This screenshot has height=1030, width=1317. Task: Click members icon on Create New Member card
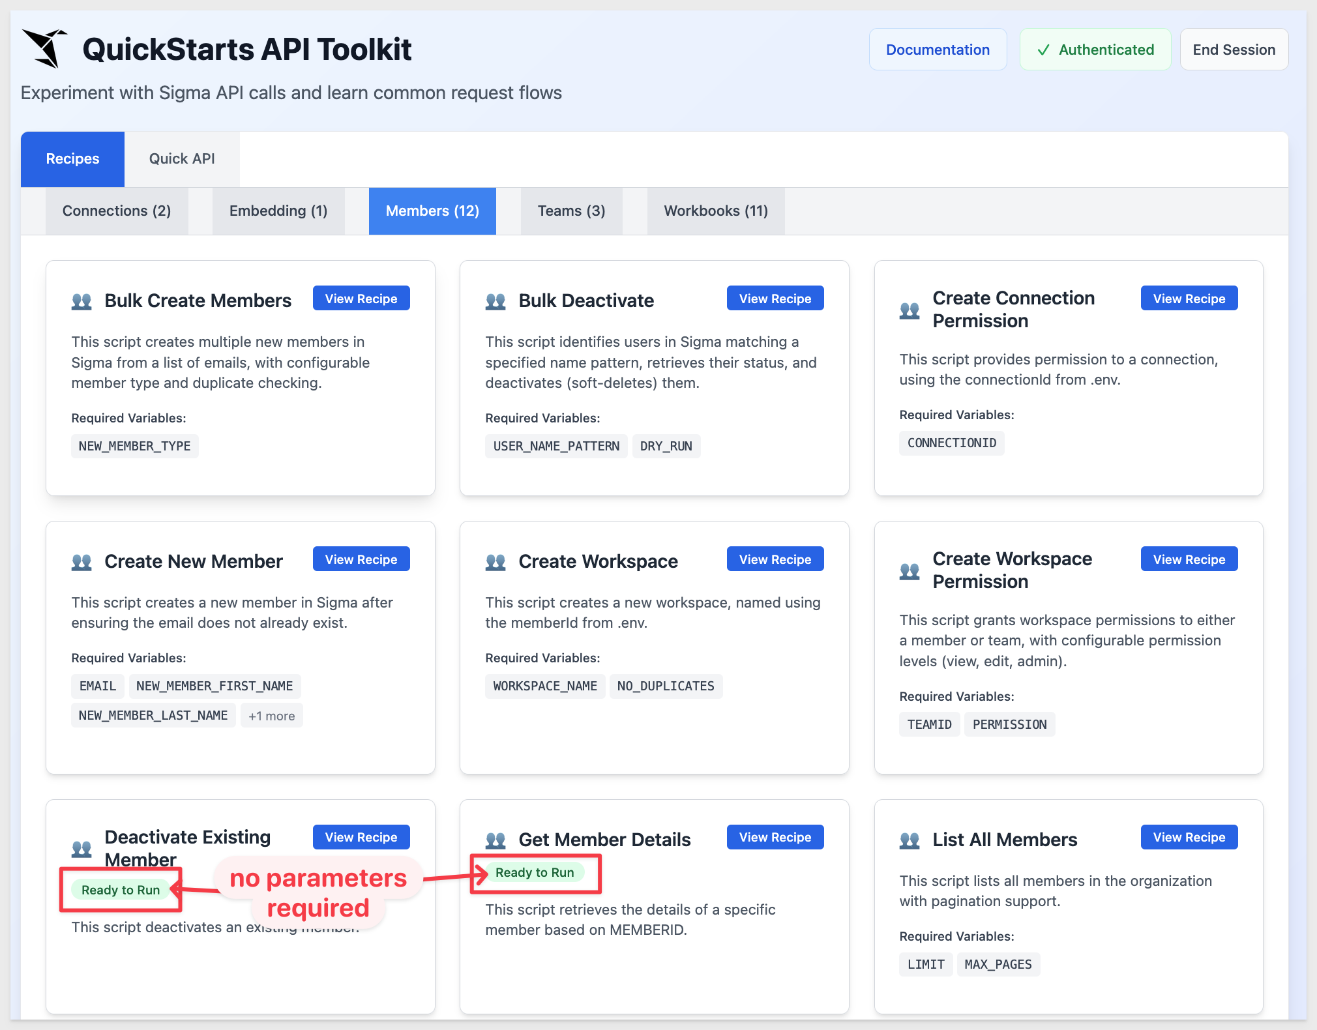(x=81, y=562)
